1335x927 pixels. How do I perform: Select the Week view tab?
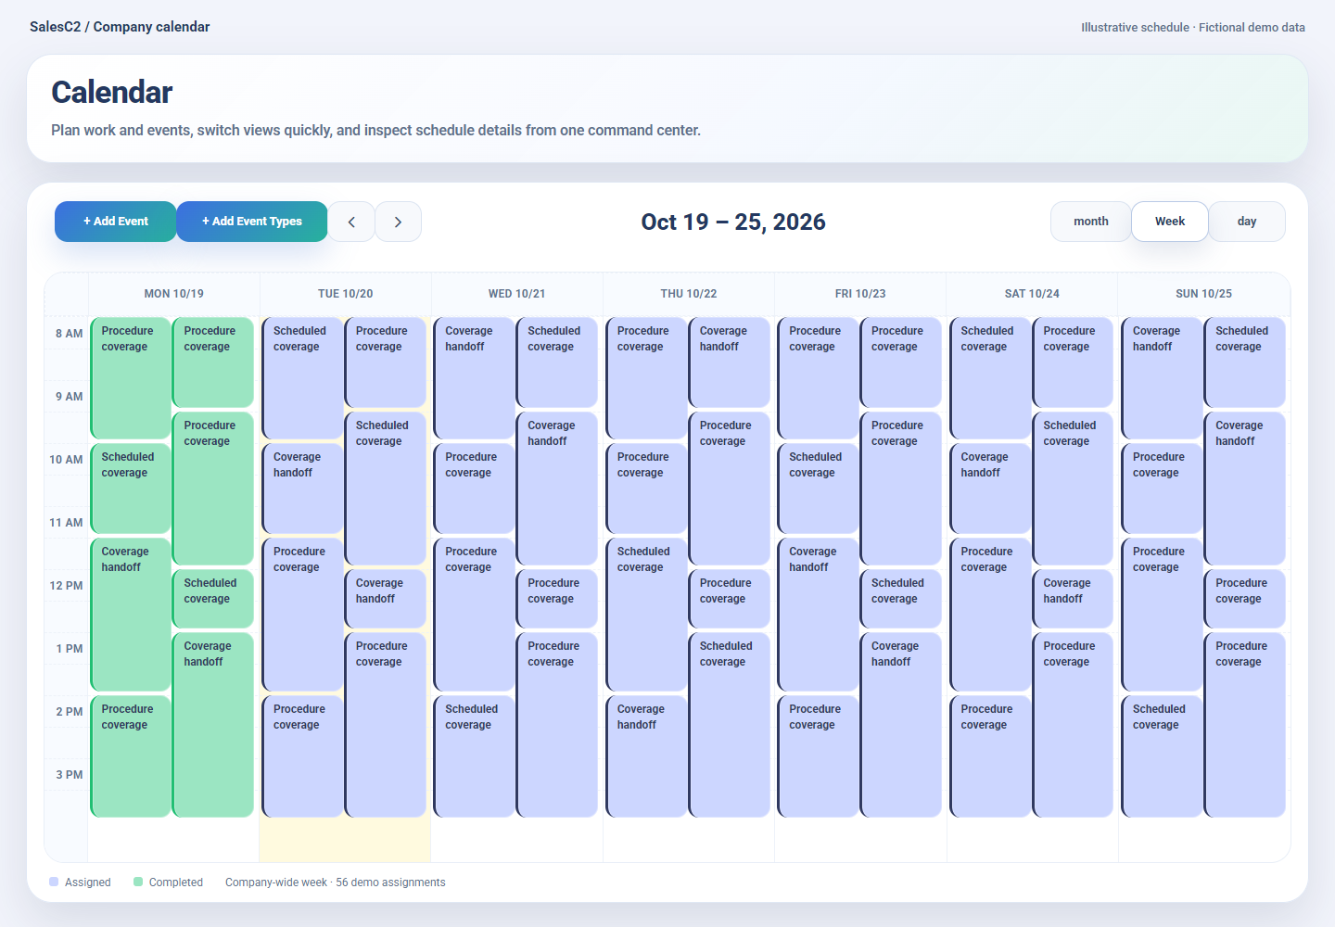click(x=1170, y=222)
